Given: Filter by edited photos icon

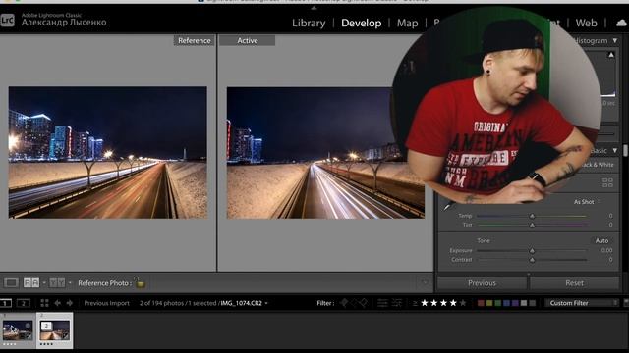Looking at the screenshot, I should coord(382,303).
